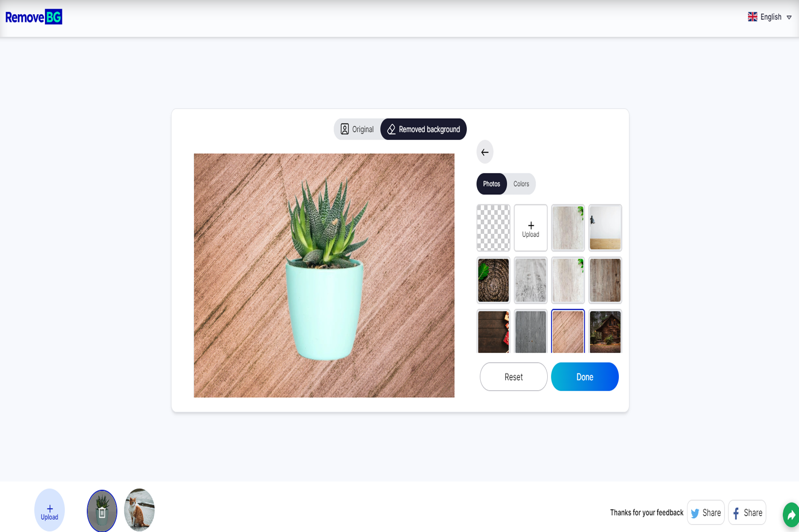Select the cat image thumbnail
Screen dimensions: 799x532
tap(139, 510)
